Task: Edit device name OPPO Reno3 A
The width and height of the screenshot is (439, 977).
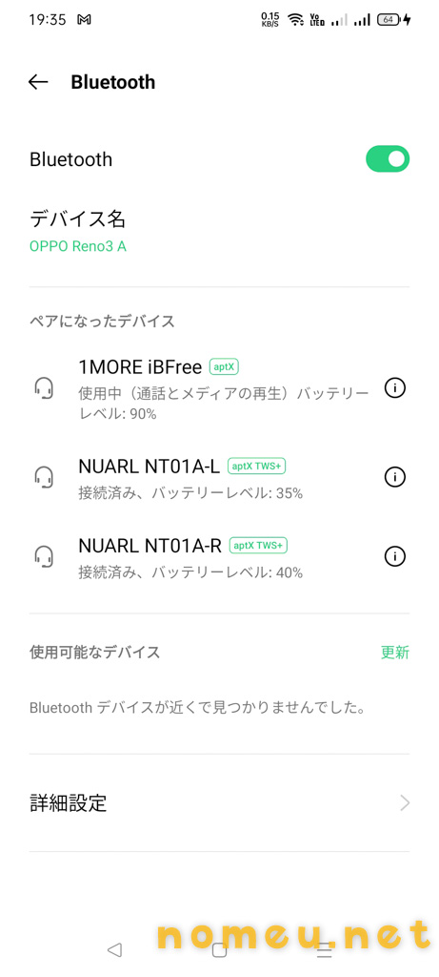Action: pos(78,246)
